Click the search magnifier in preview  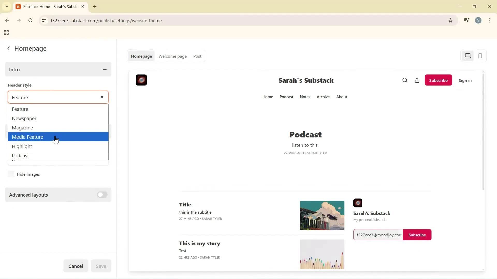tap(405, 80)
